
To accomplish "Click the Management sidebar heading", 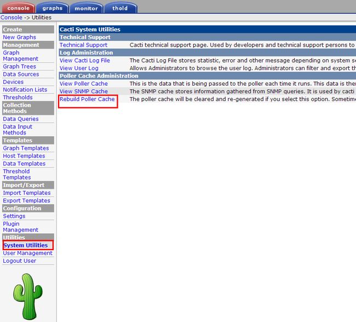I will [28, 45].
